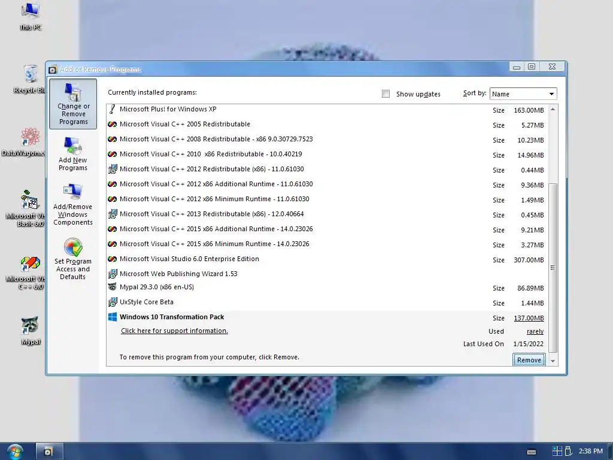Click the Visual C++ 2008 Redistributable icon
Viewport: 613px width, 460px height.
(112, 139)
